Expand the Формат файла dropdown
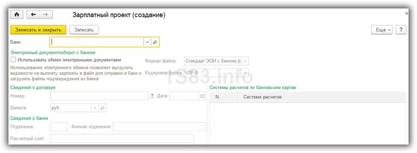The width and height of the screenshot is (417, 153). coord(245,61)
